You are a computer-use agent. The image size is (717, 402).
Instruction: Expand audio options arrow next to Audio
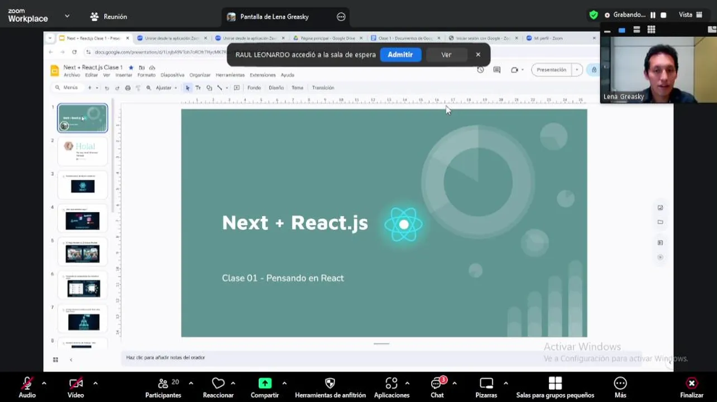click(x=44, y=383)
